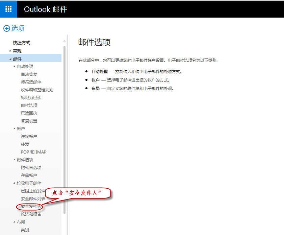
Task: Open the 选项 heading link
Action: (18, 28)
